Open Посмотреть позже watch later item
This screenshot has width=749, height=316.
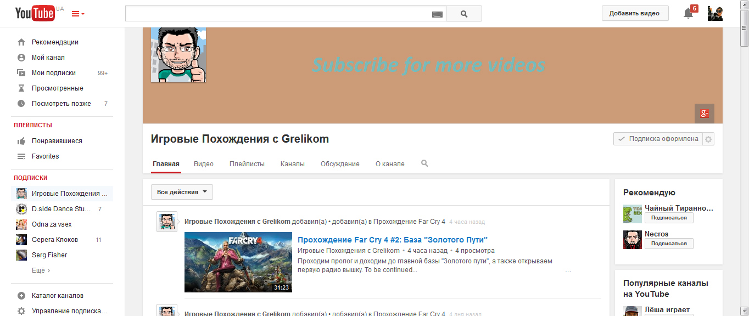62,104
